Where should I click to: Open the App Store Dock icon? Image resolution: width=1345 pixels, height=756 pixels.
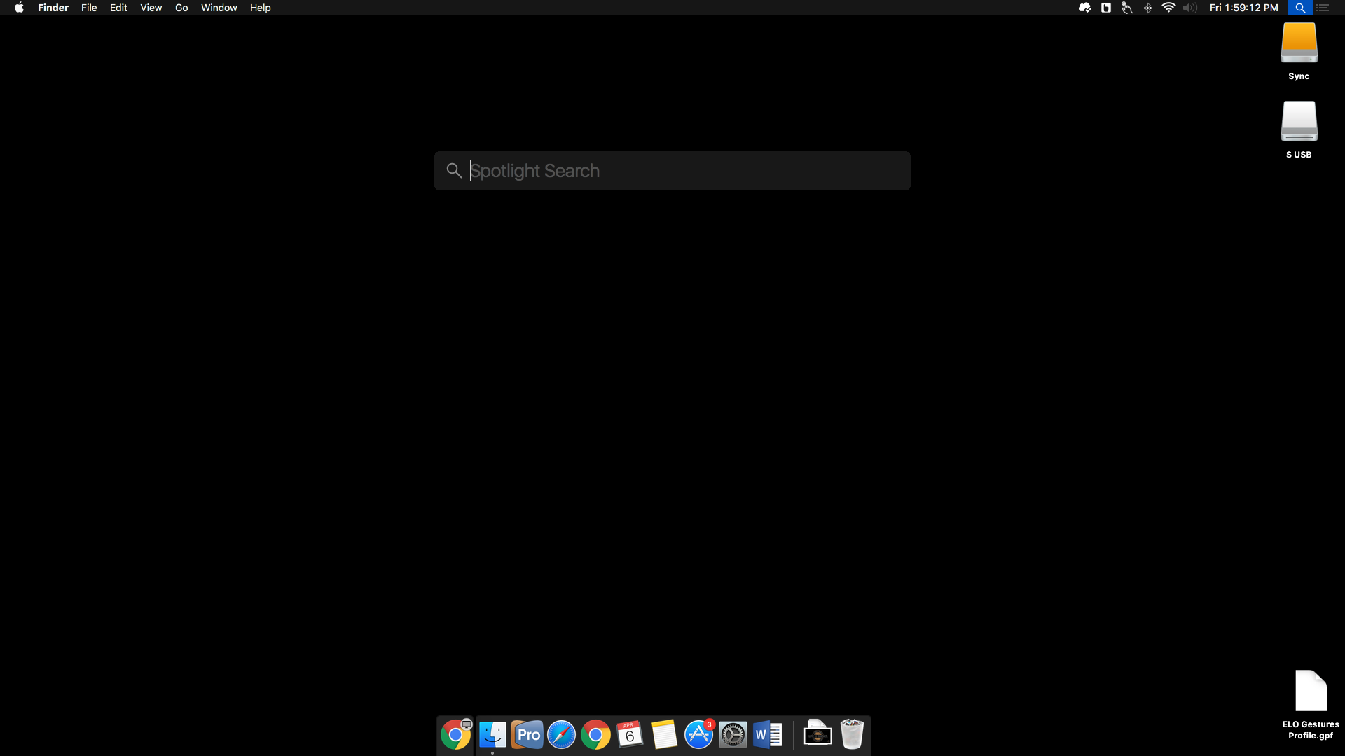point(698,735)
